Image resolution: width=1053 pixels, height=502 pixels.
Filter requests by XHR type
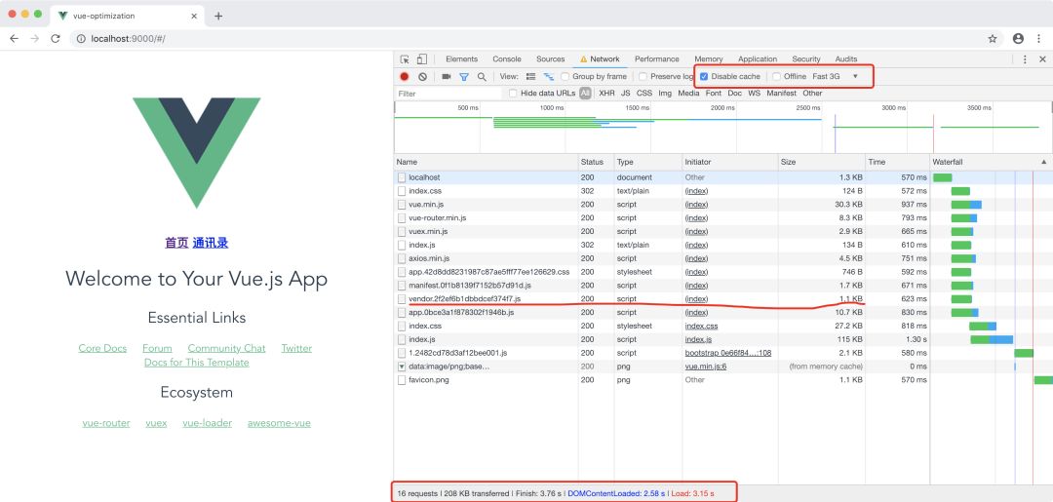click(x=606, y=94)
